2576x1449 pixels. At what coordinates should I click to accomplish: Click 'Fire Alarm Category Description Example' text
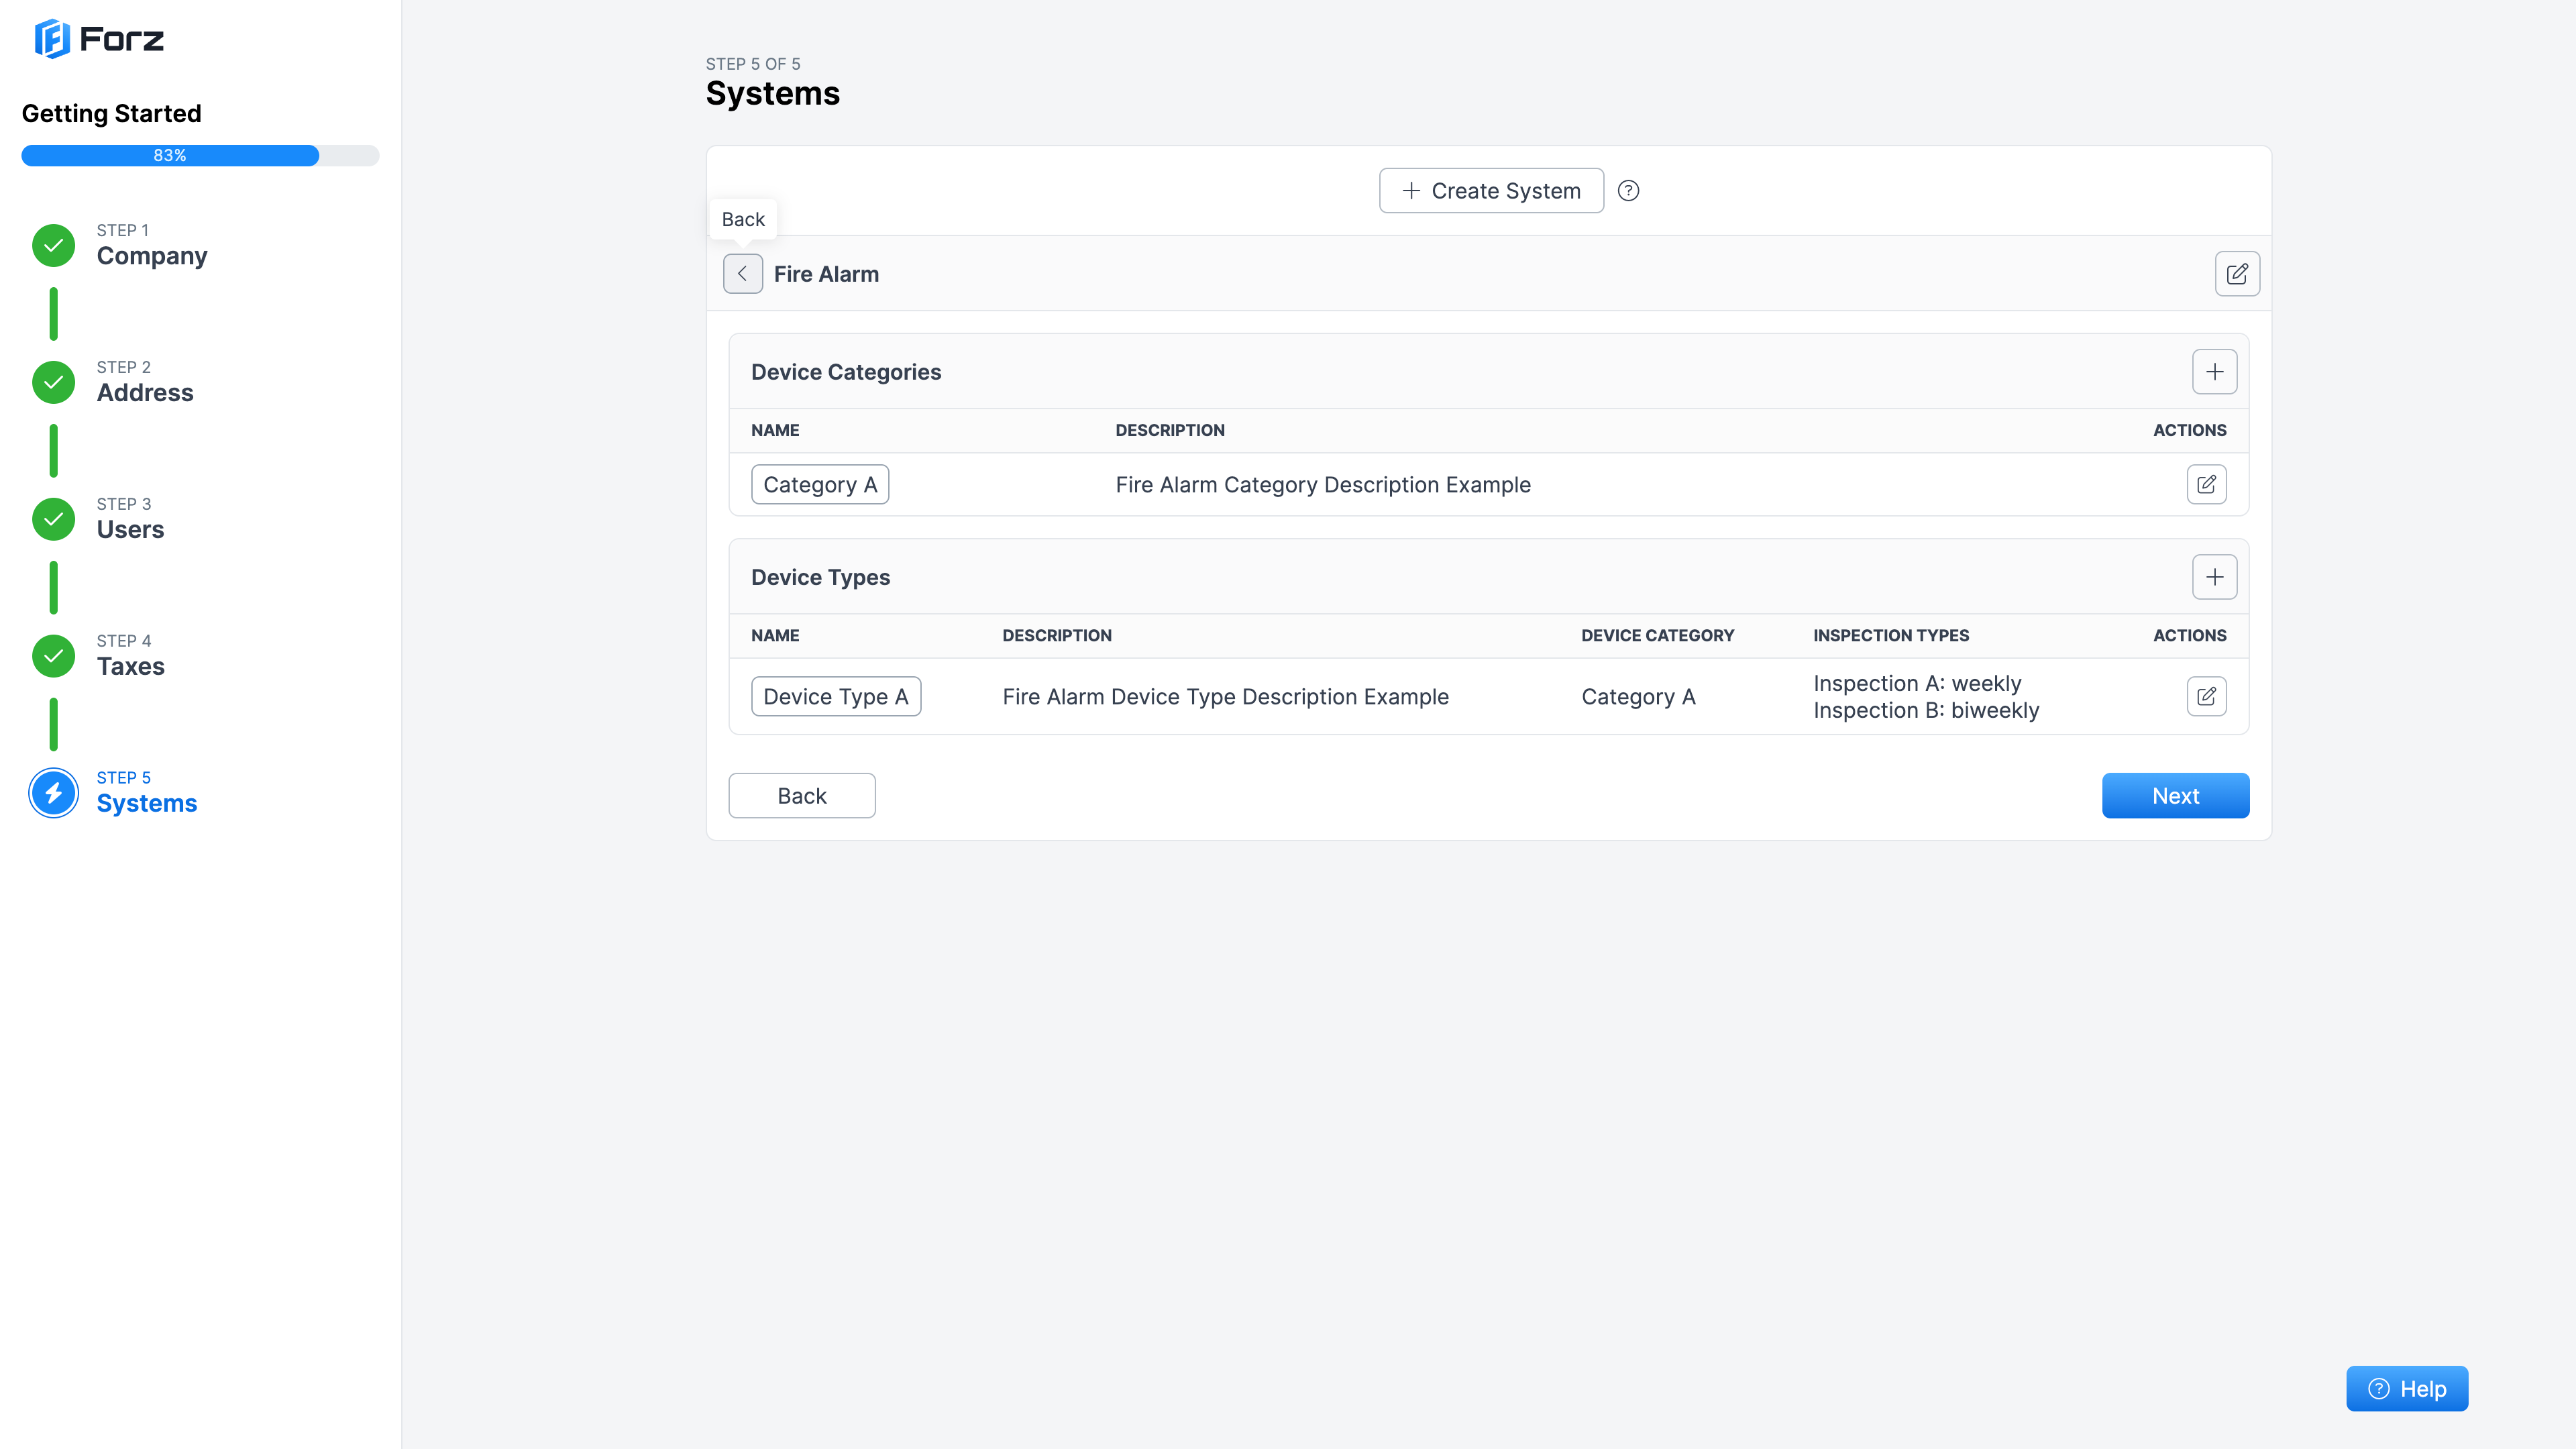(x=1323, y=485)
